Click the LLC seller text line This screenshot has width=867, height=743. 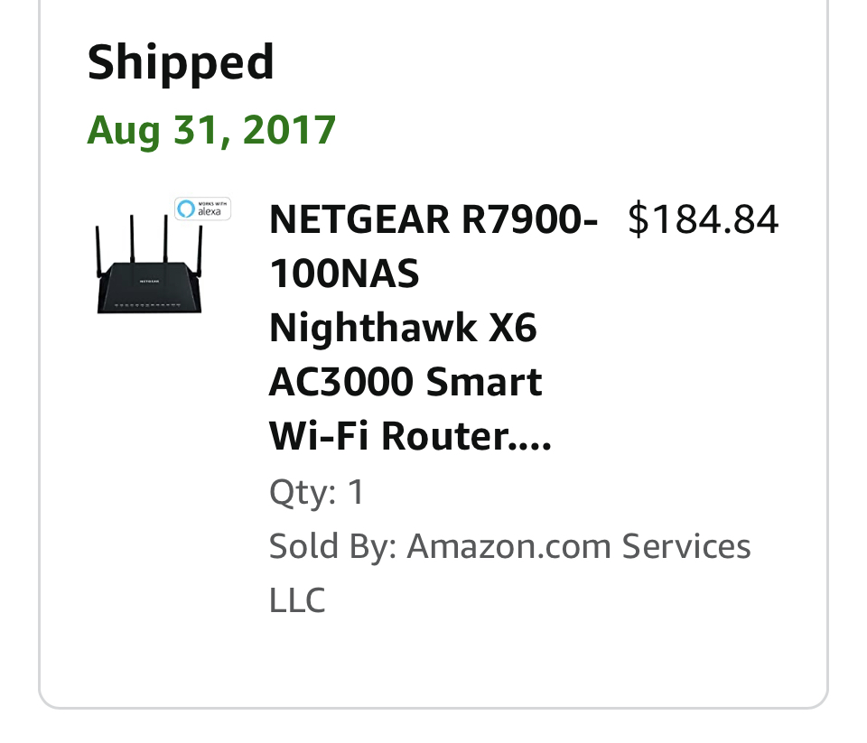coord(297,600)
